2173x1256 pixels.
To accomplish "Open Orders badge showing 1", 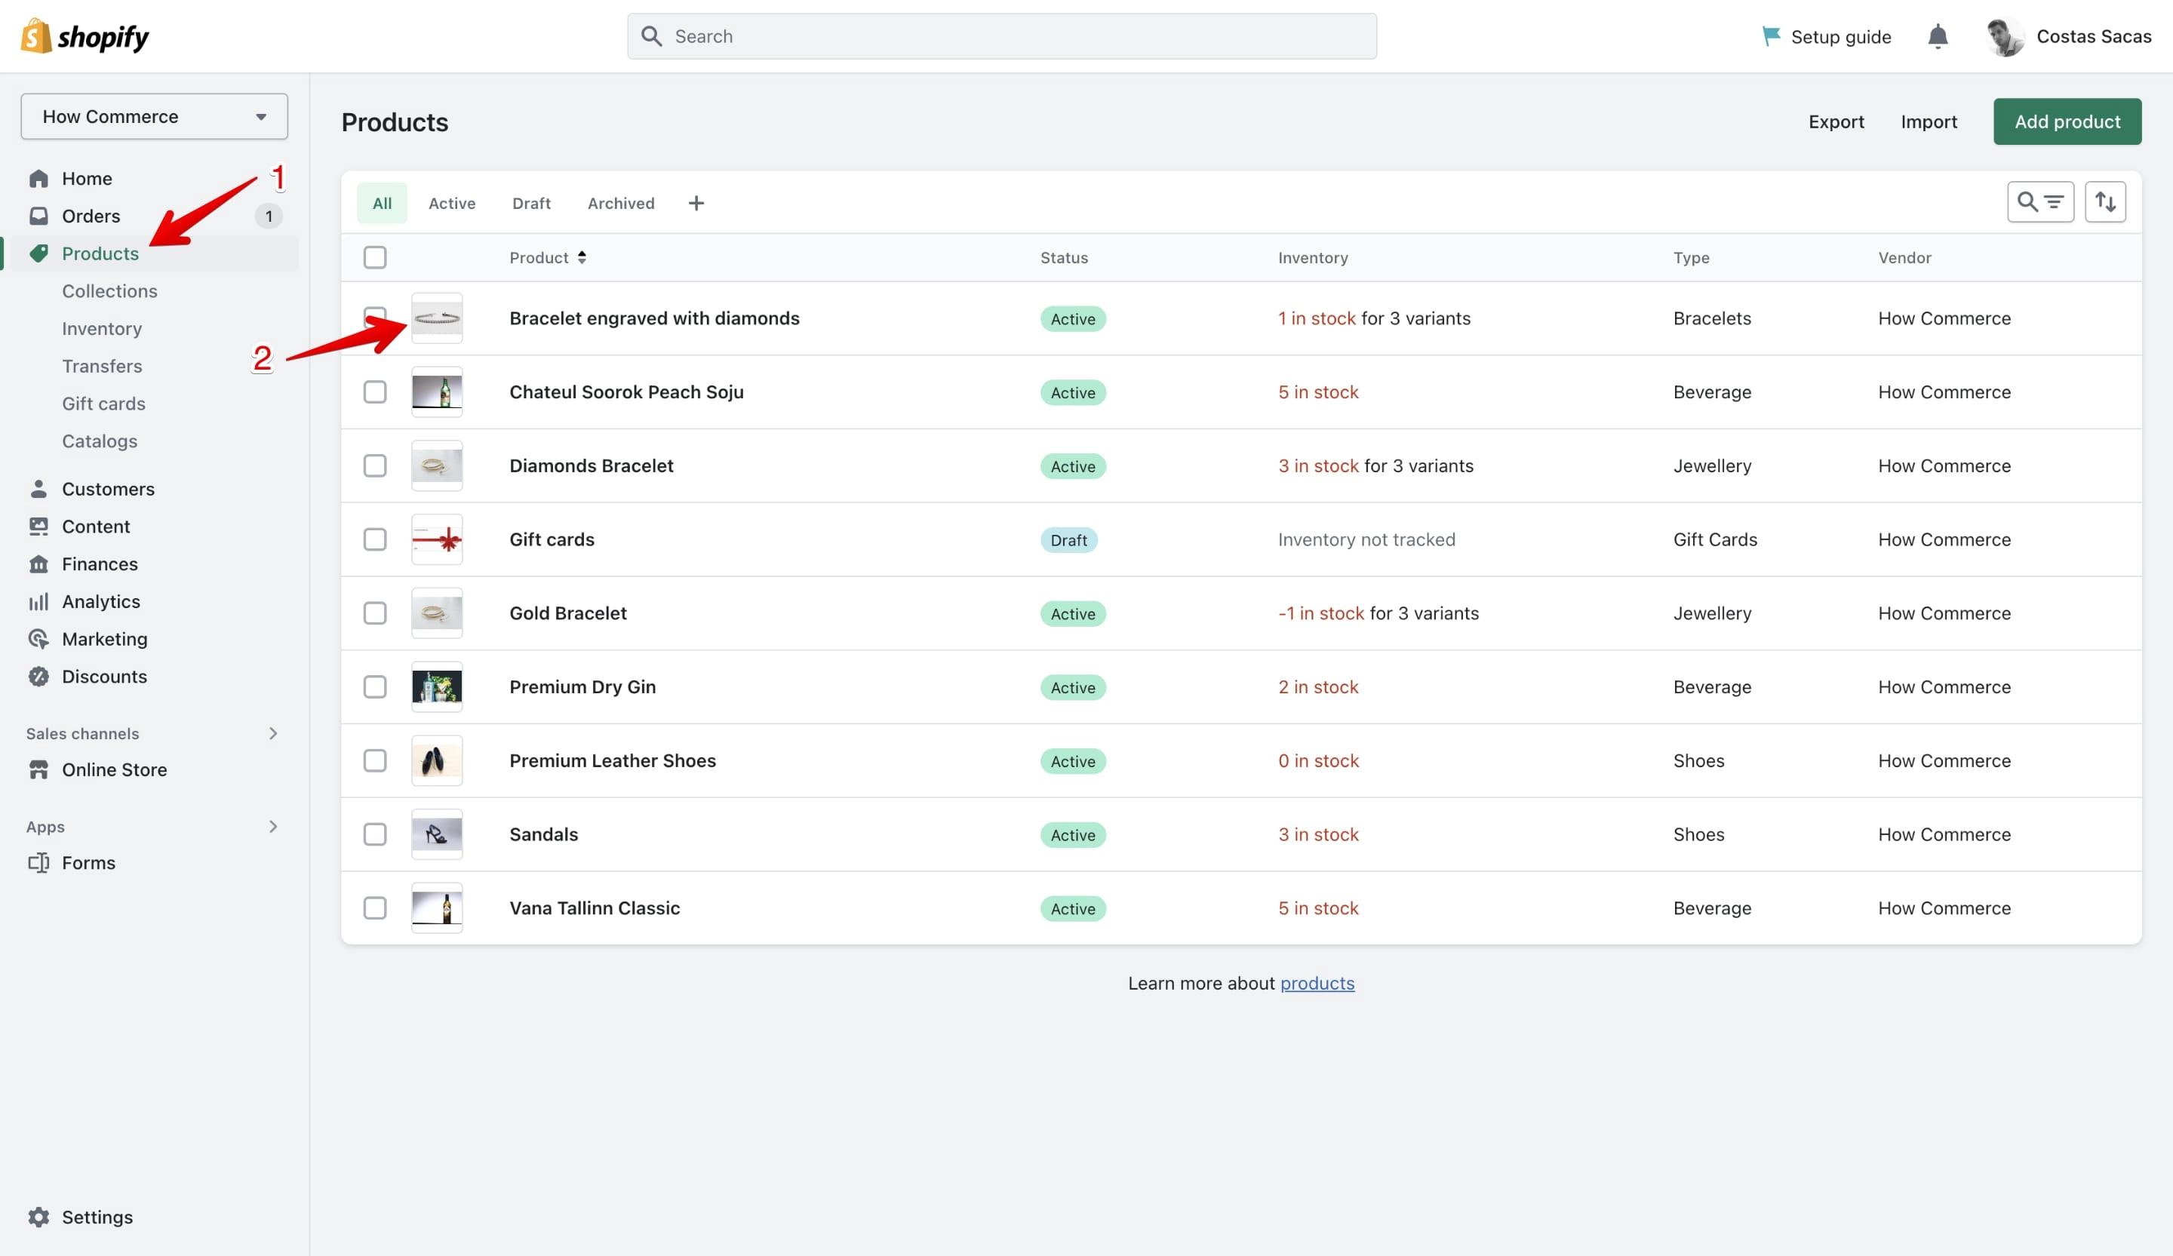I will tap(269, 216).
